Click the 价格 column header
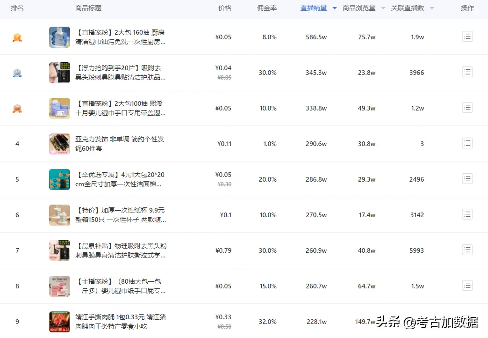 coord(224,8)
